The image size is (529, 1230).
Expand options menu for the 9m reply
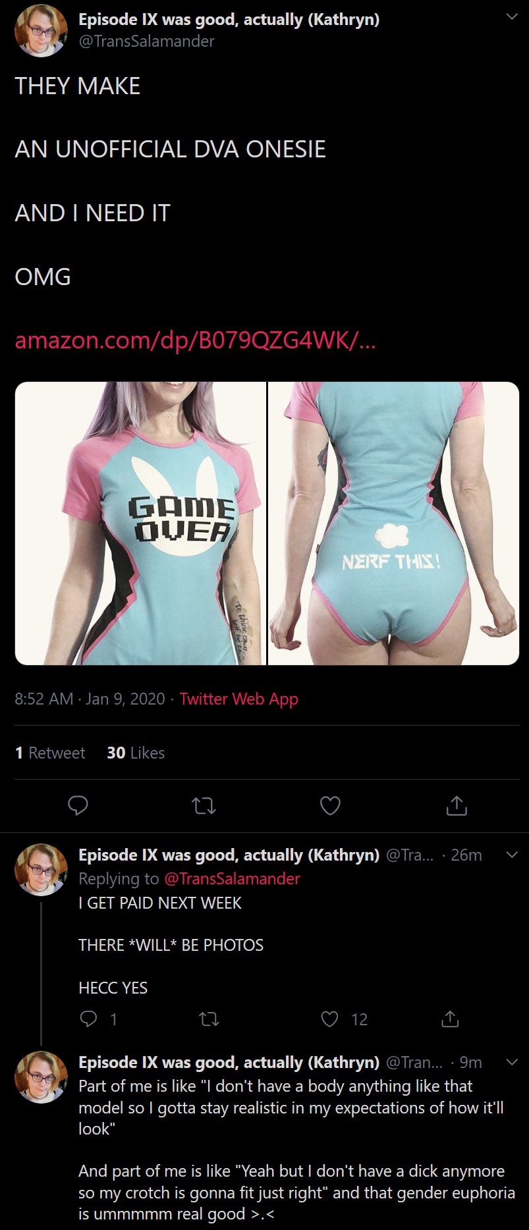pos(512,1062)
